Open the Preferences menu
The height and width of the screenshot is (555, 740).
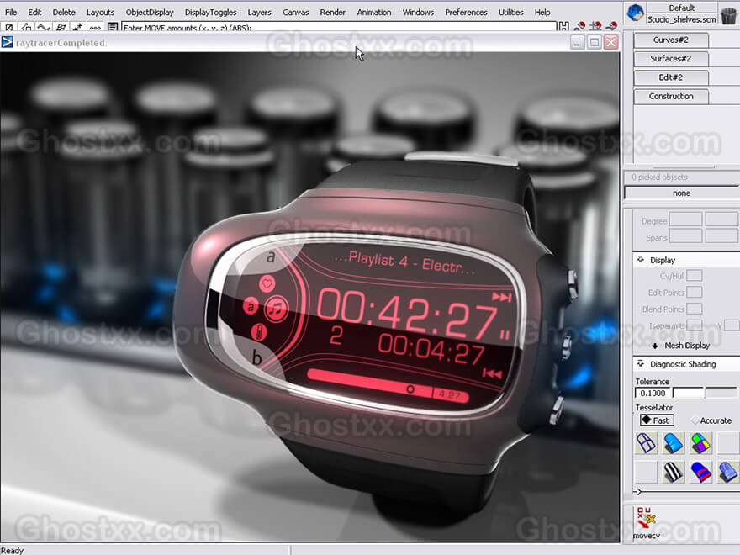(466, 13)
